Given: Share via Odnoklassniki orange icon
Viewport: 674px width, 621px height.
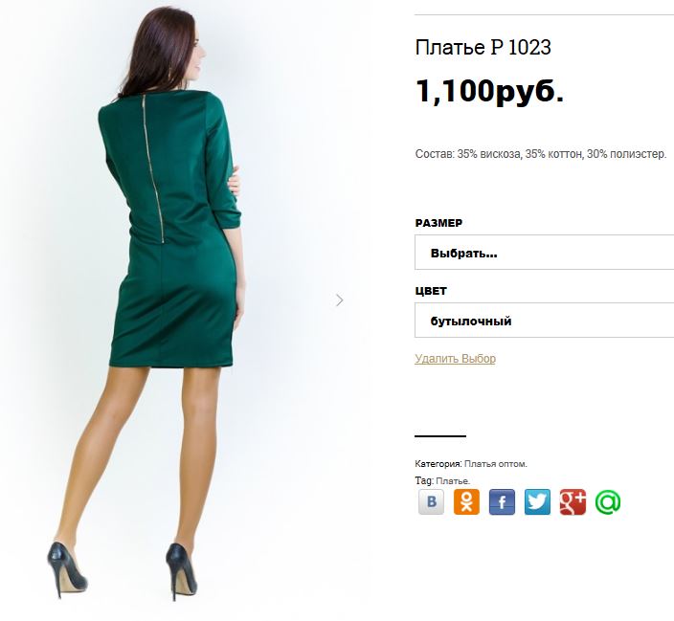Looking at the screenshot, I should (x=466, y=502).
